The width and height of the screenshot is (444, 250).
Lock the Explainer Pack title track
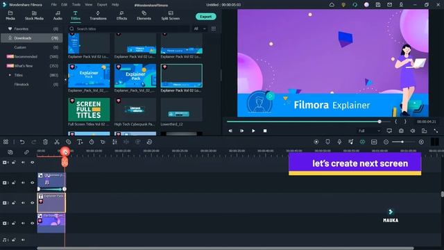pos(14,203)
